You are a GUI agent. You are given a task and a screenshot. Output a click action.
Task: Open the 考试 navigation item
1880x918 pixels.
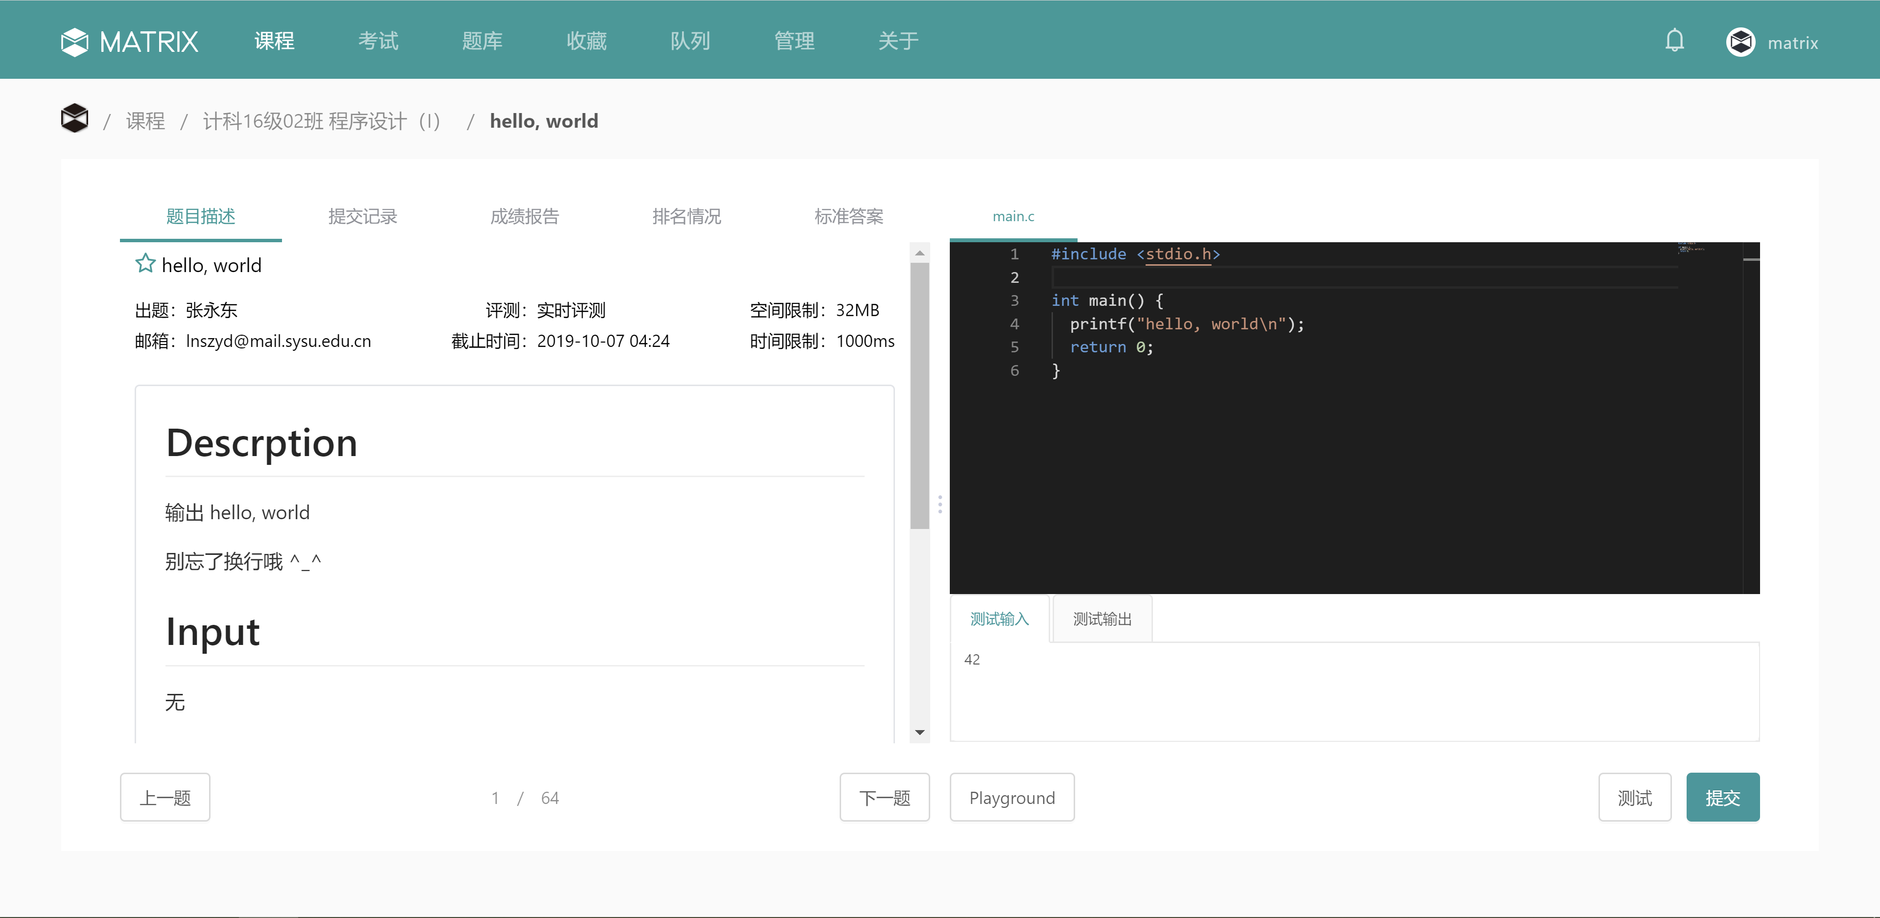coord(378,41)
